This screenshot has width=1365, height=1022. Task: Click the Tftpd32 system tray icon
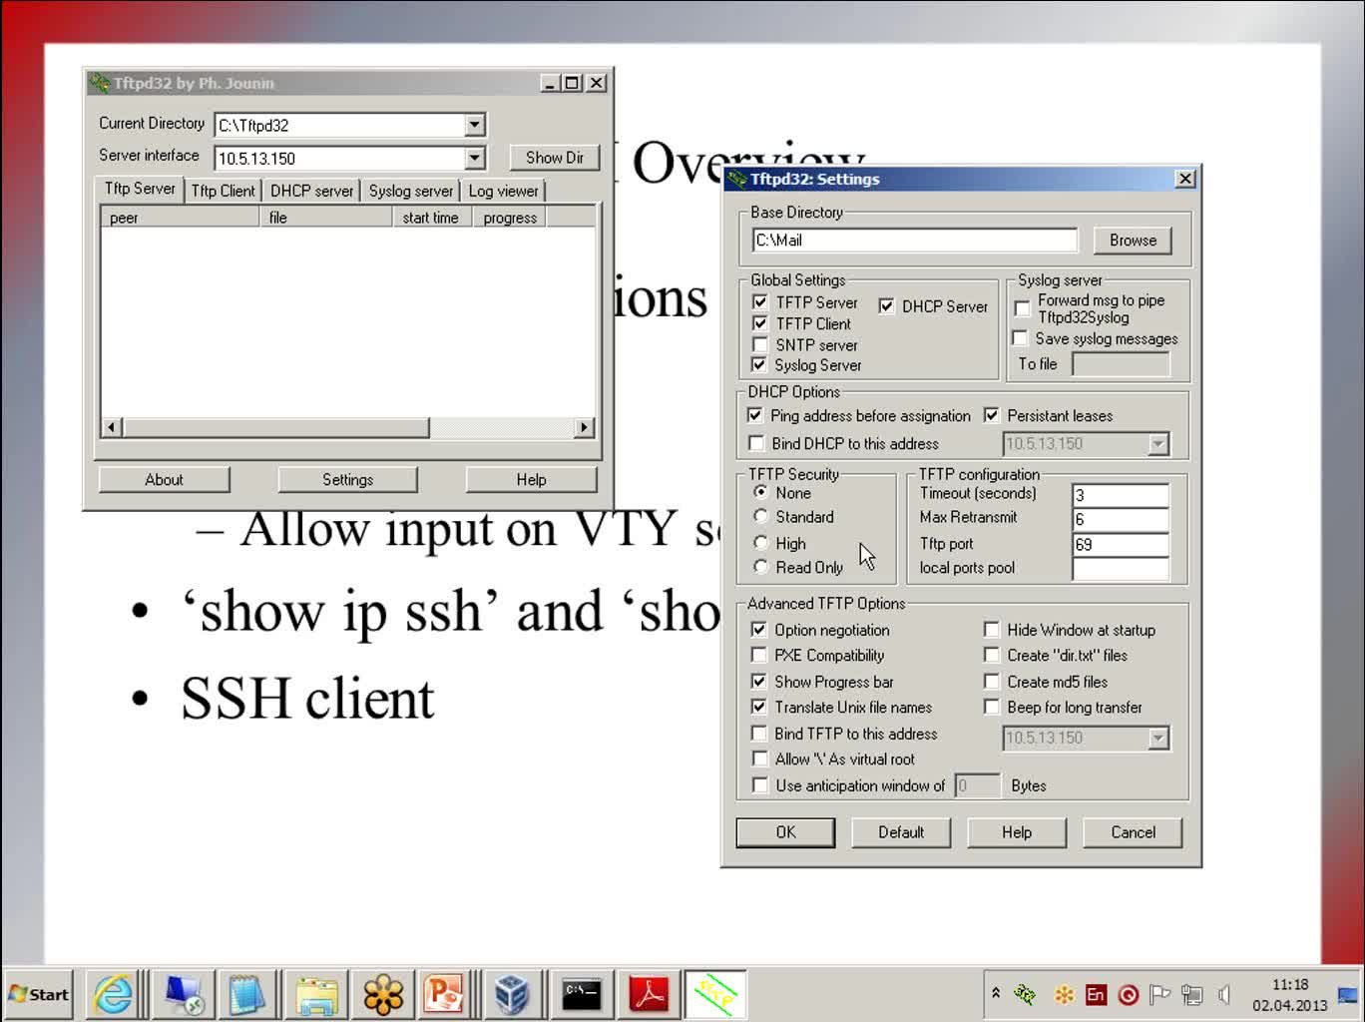click(x=1025, y=994)
